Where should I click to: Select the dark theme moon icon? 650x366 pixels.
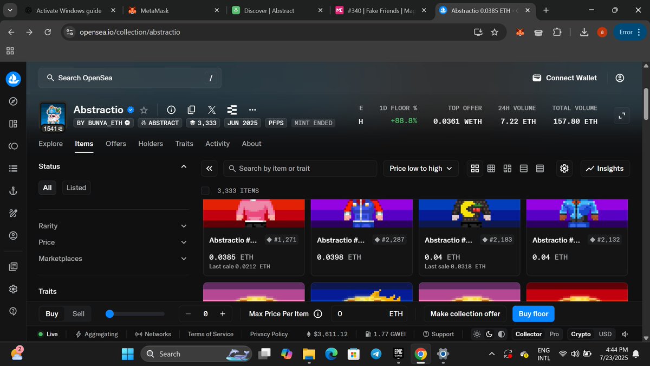point(489,334)
